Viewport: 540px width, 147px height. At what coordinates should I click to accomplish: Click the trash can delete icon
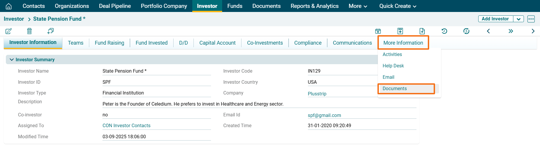(29, 31)
